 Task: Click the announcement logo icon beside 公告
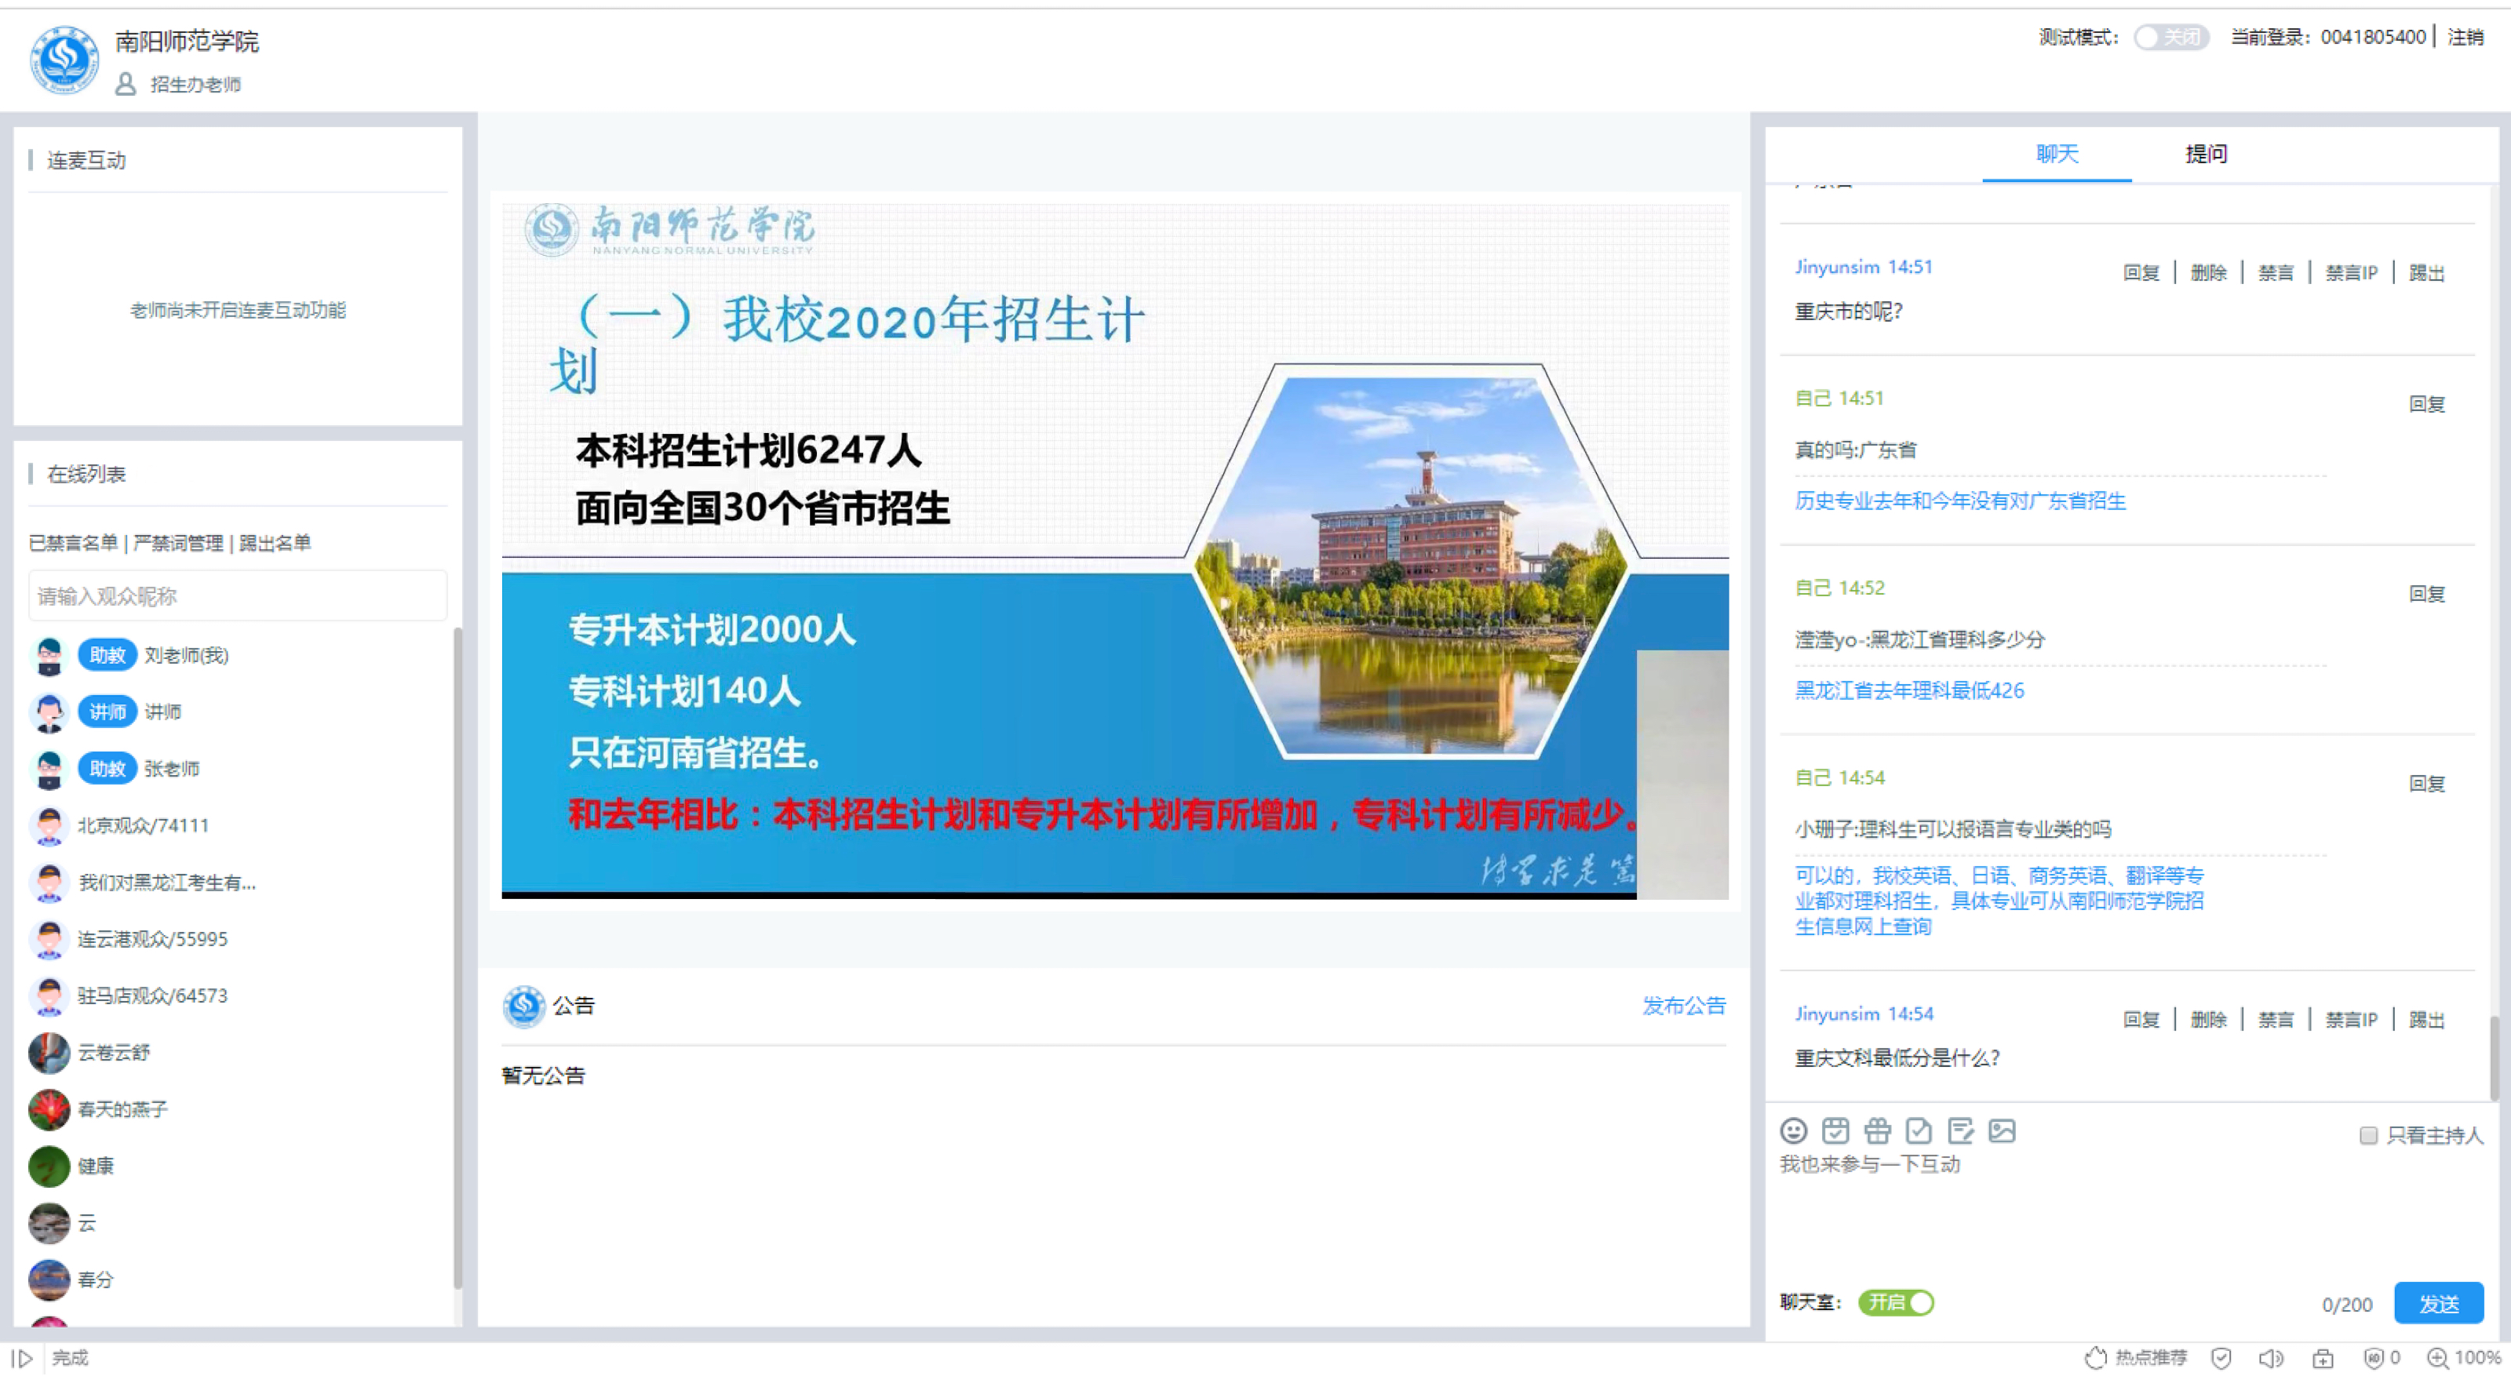[x=523, y=1006]
